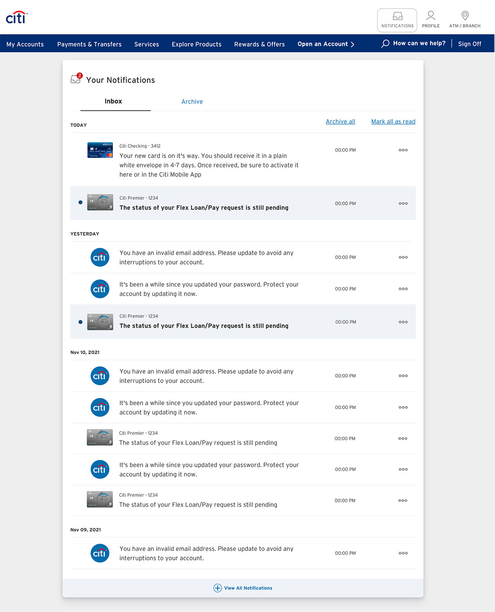Click View All Notifications link
The height and width of the screenshot is (612, 495).
click(x=248, y=588)
